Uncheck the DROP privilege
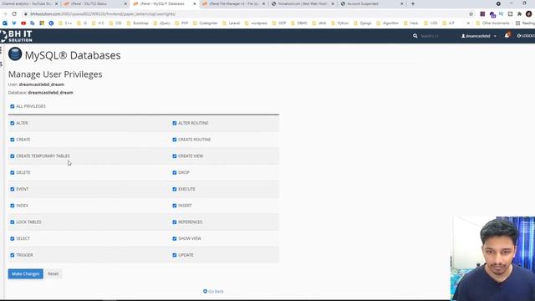Image resolution: width=535 pixels, height=301 pixels. (x=175, y=173)
